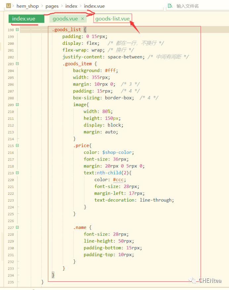This screenshot has height=290, width=229.
Task: Switch to the goods-list.vue tab
Action: tap(112, 19)
